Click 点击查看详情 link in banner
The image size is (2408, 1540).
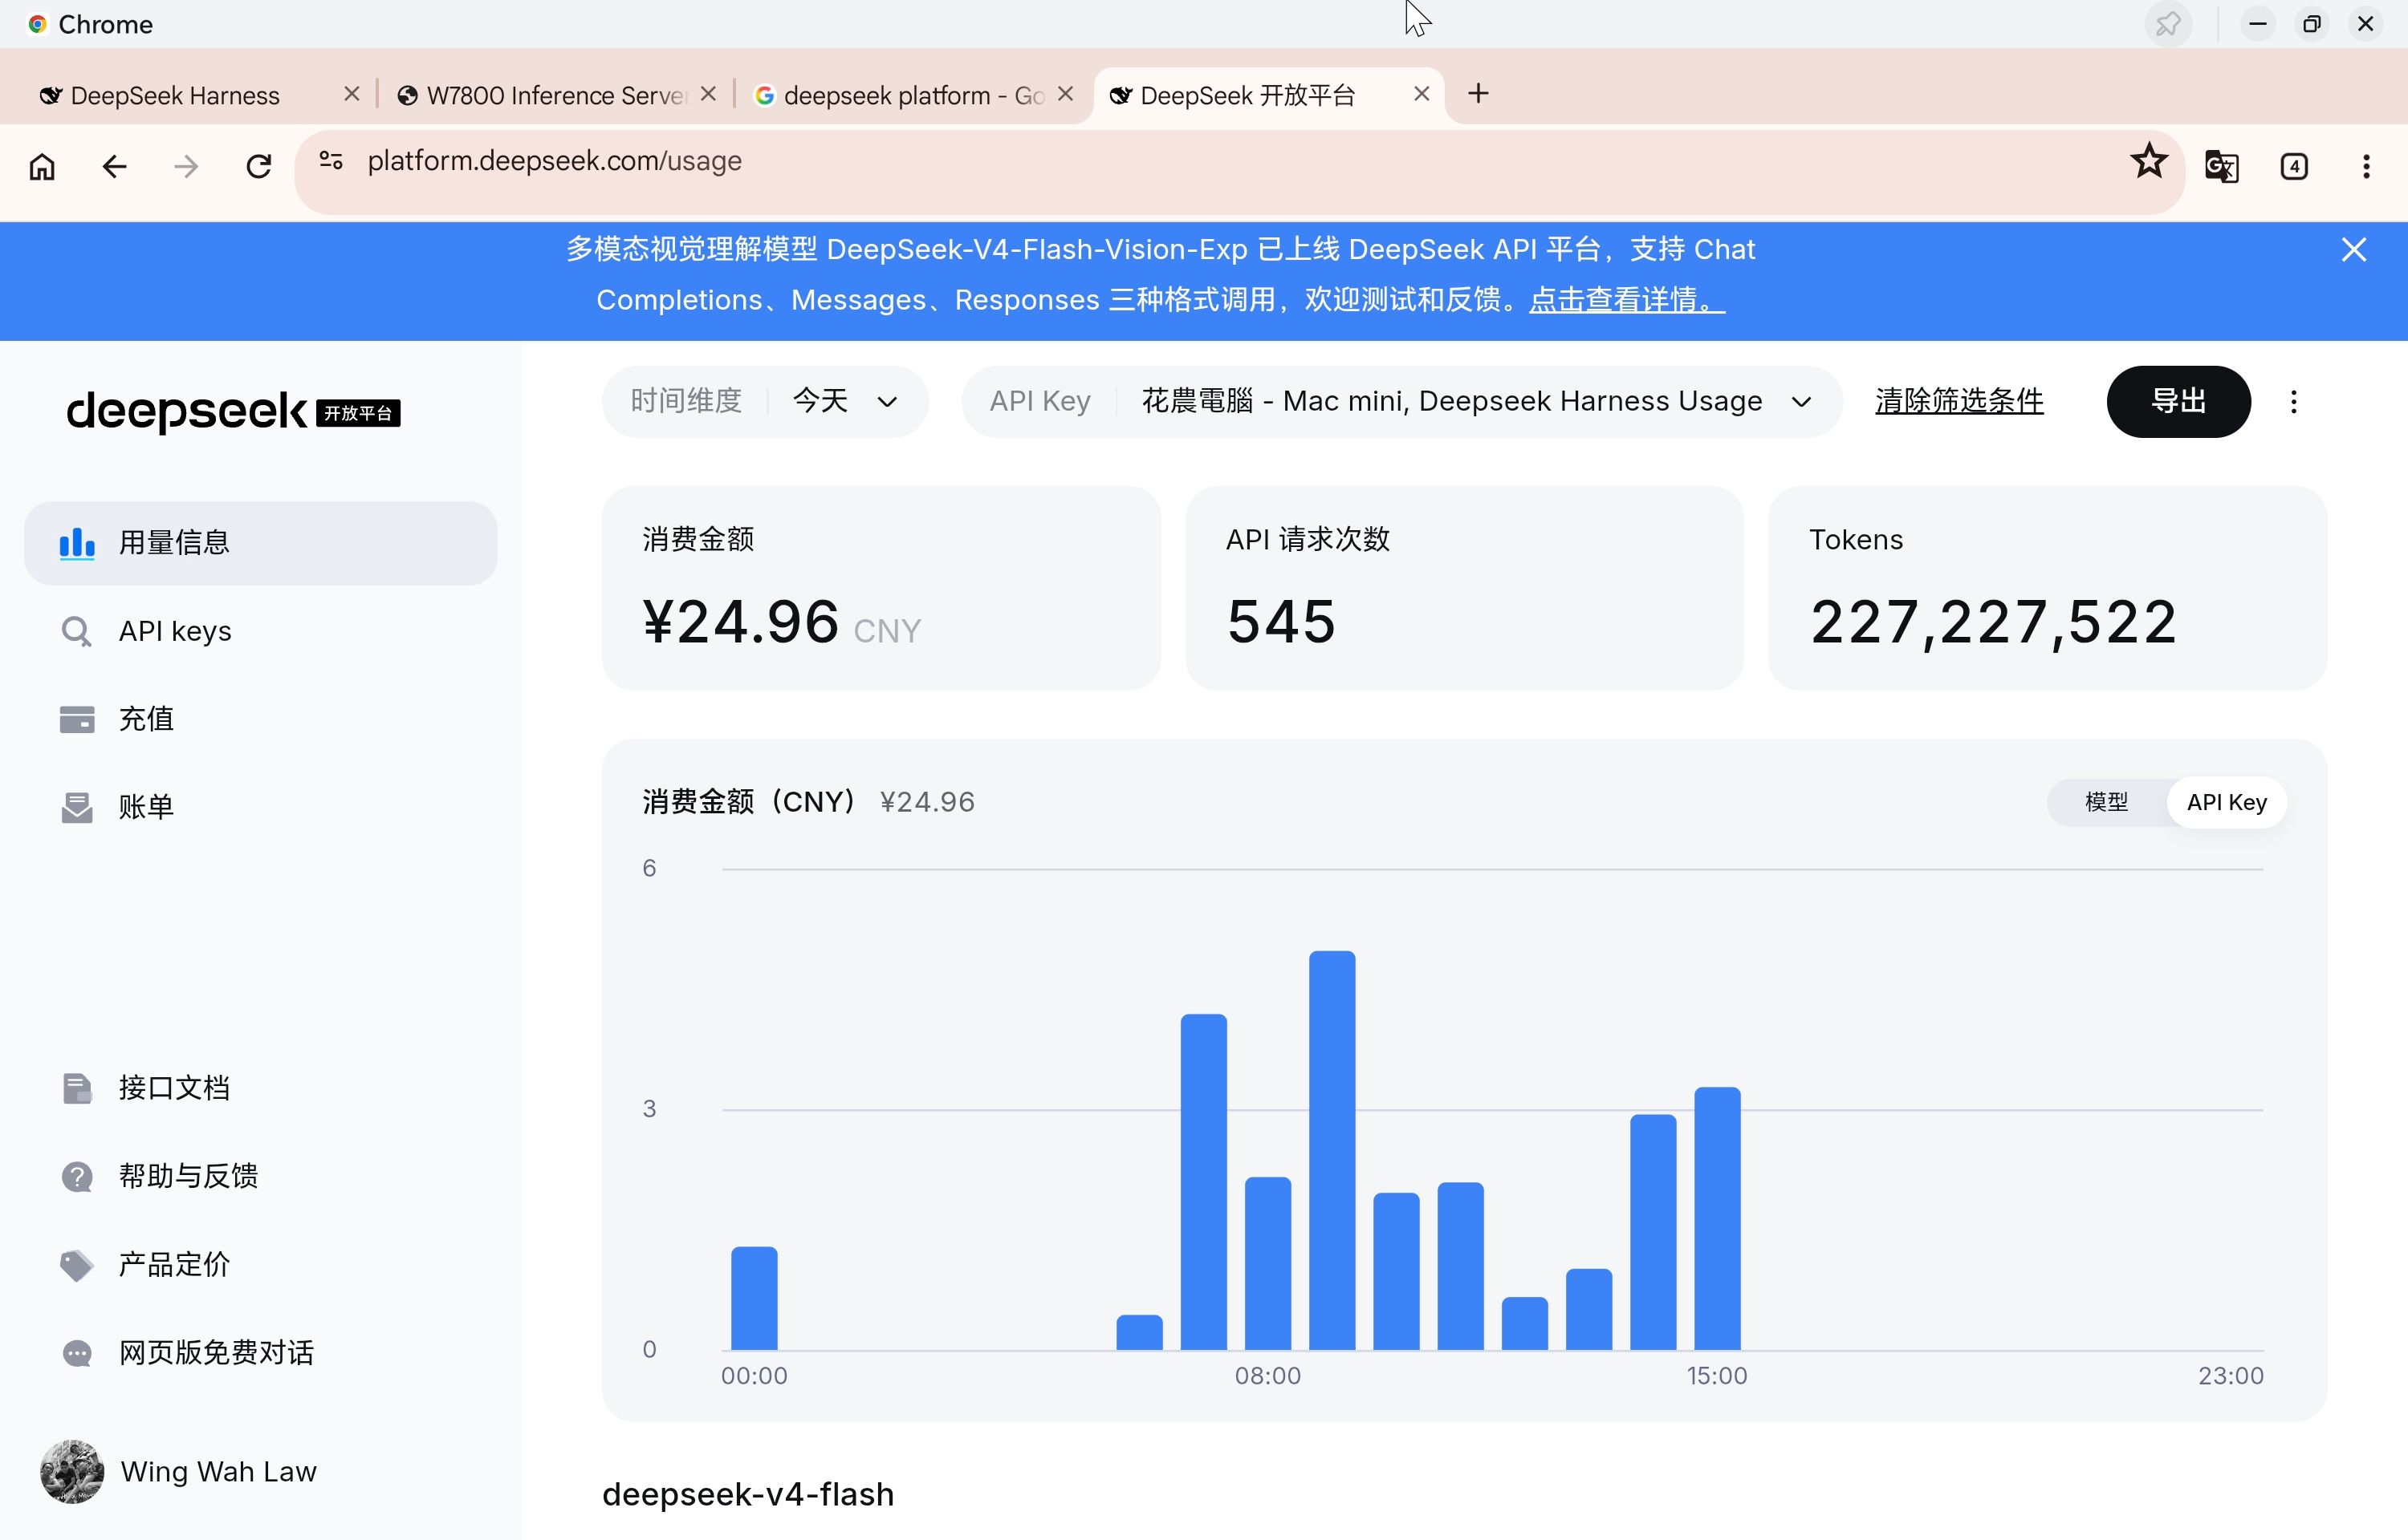coord(1627,300)
